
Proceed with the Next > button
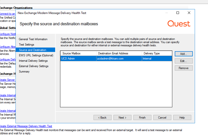point(122,117)
